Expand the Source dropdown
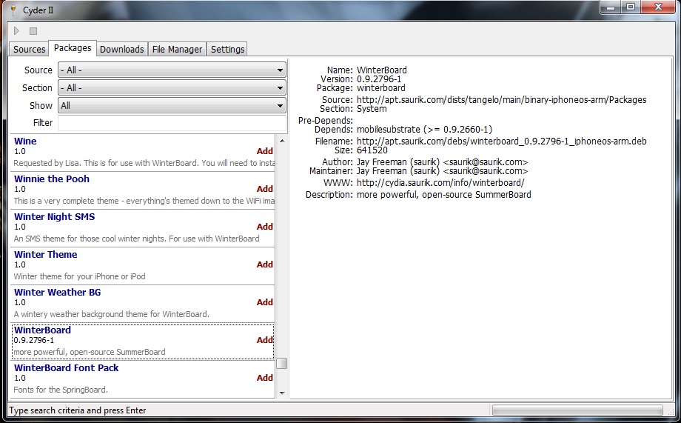This screenshot has height=423, width=681. click(x=172, y=70)
